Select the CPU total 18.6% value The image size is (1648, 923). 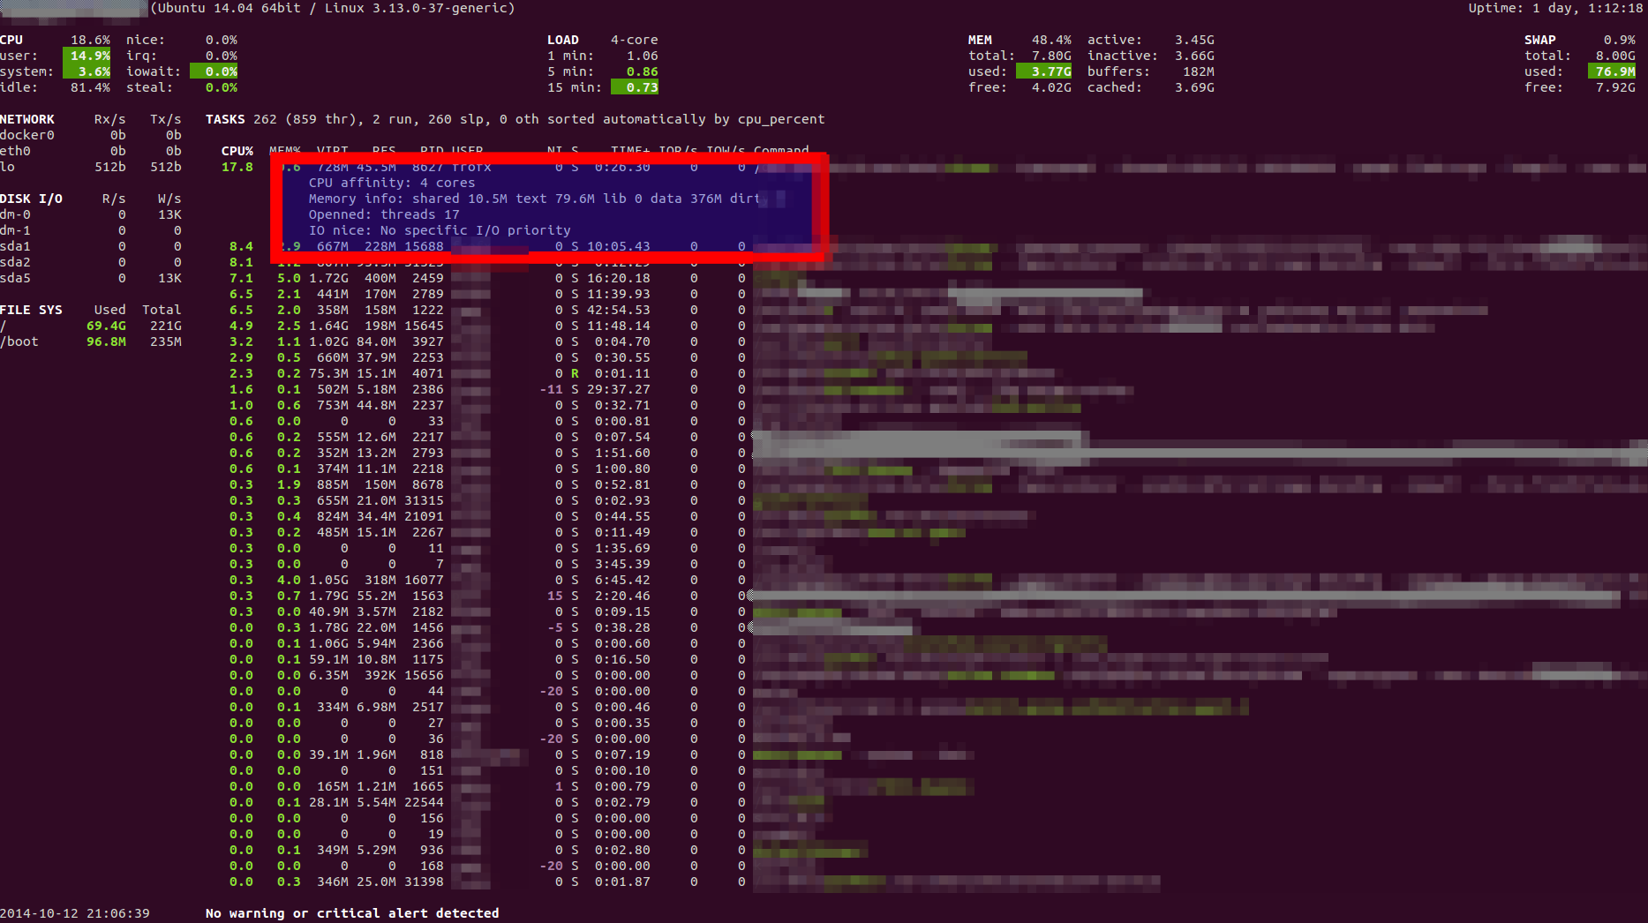pos(90,40)
